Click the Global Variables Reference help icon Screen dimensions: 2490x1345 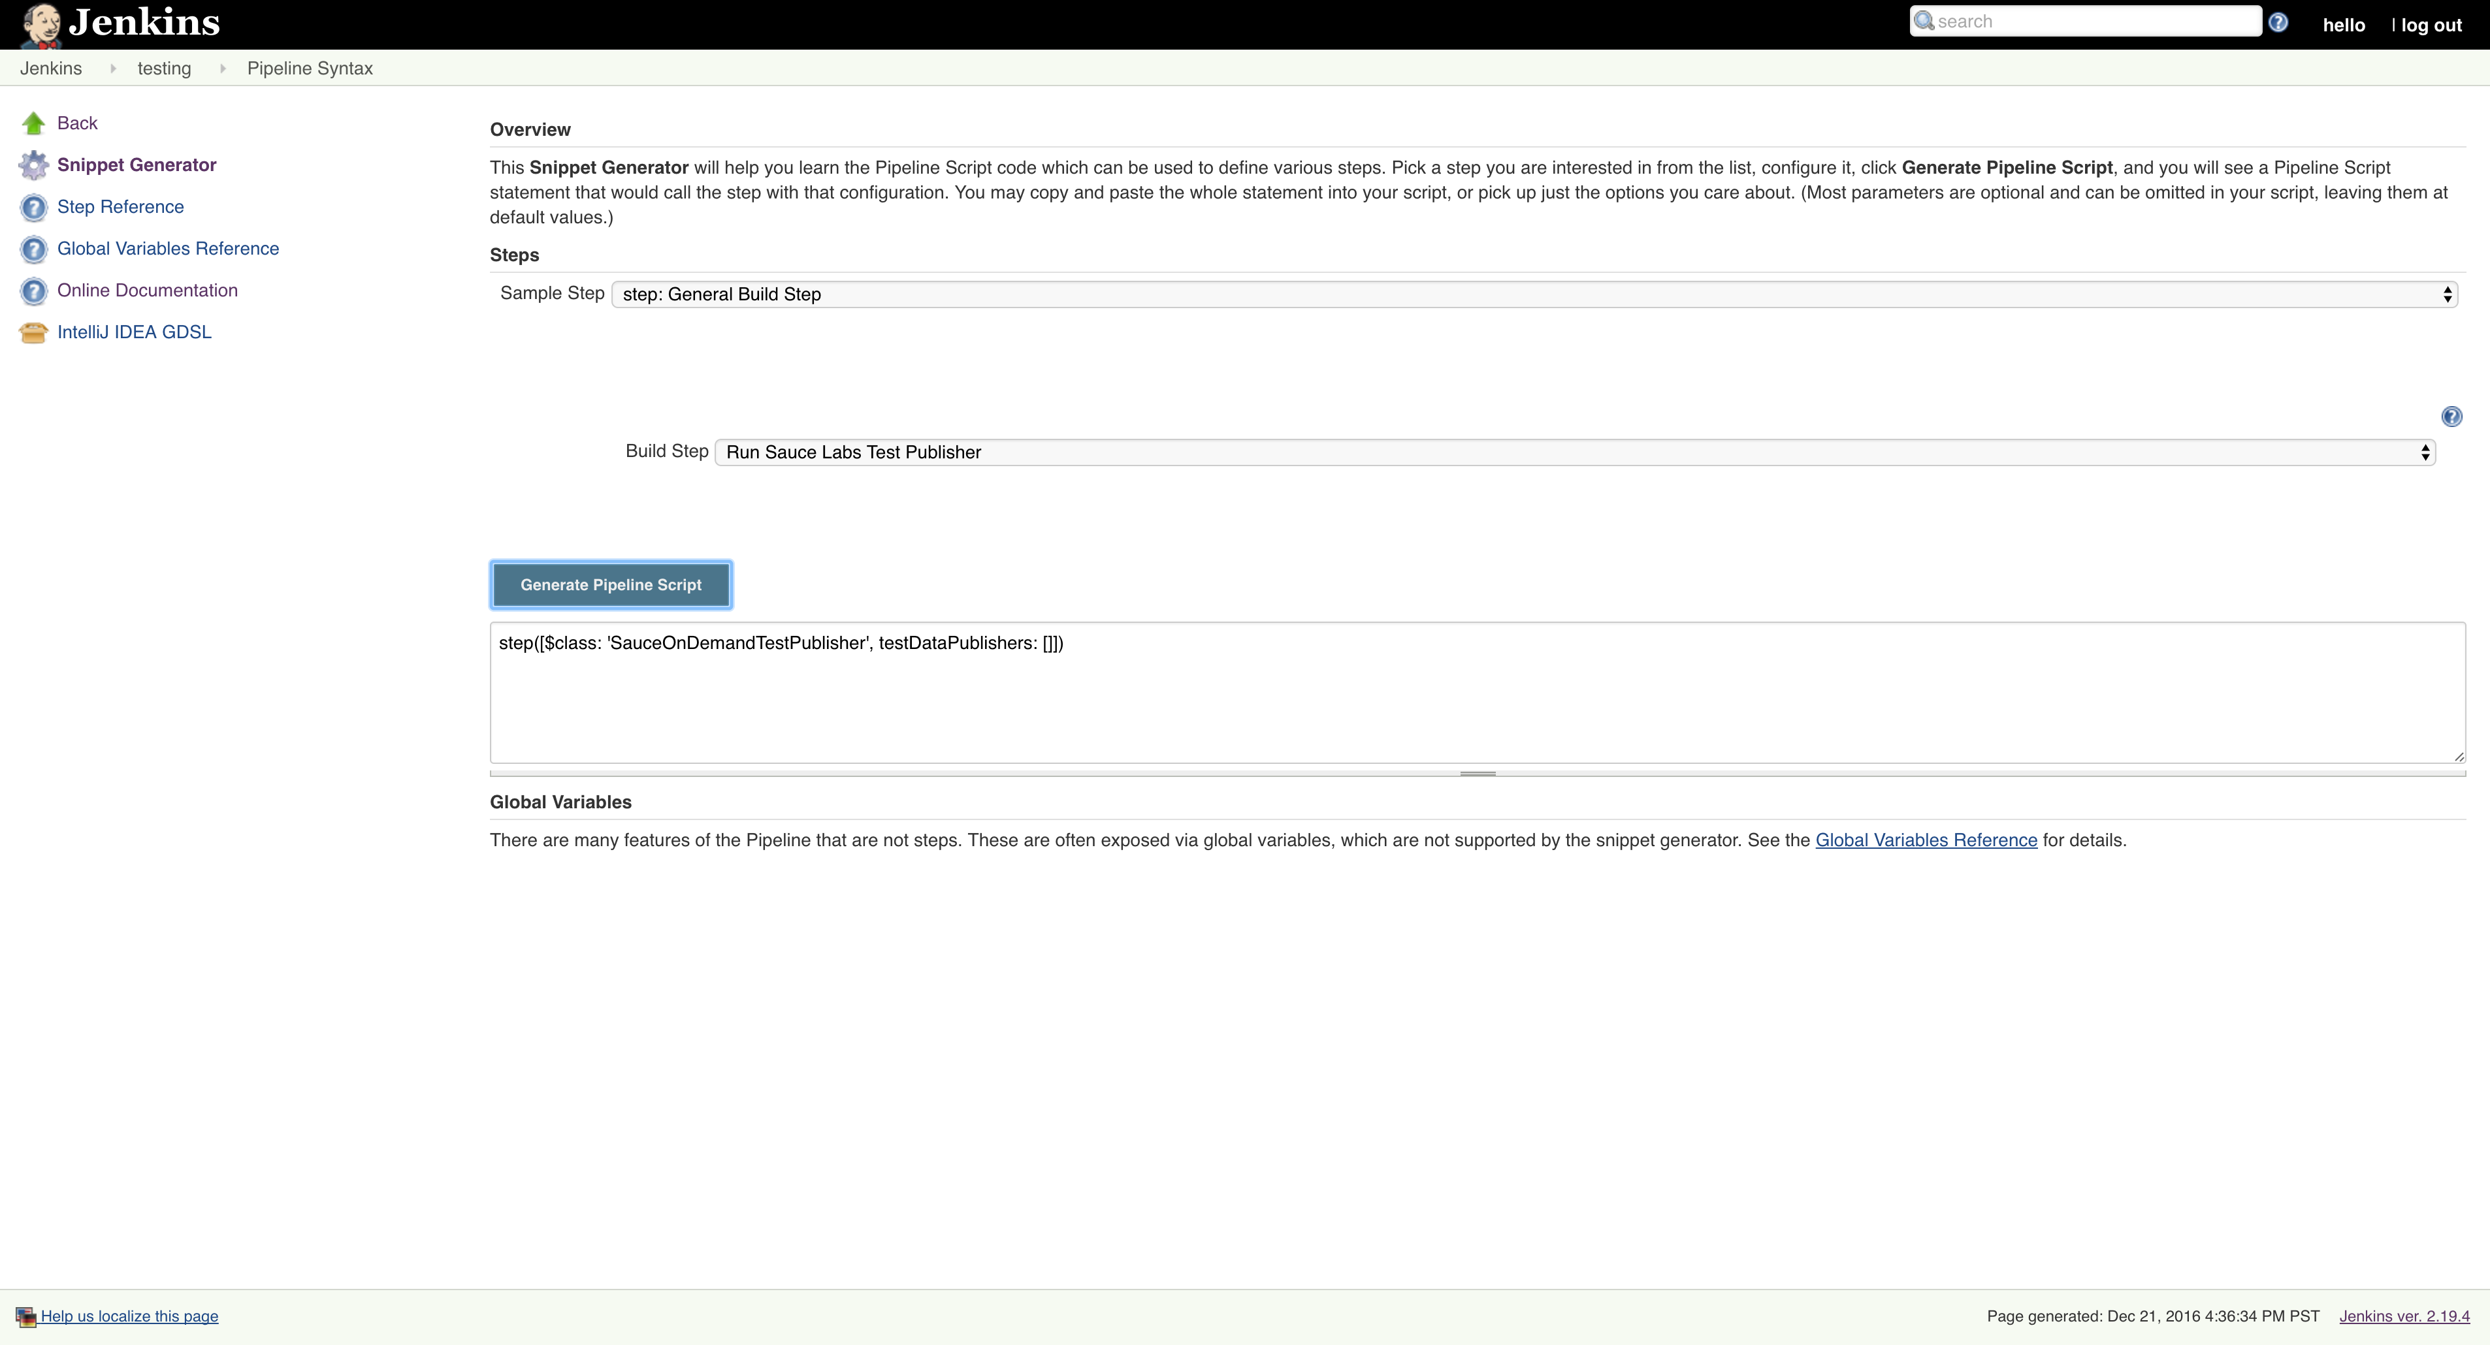(34, 248)
